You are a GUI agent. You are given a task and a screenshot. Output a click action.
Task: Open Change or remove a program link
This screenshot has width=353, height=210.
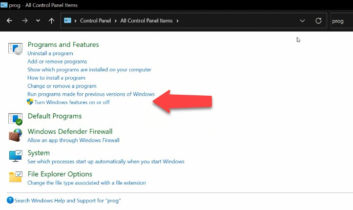62,86
